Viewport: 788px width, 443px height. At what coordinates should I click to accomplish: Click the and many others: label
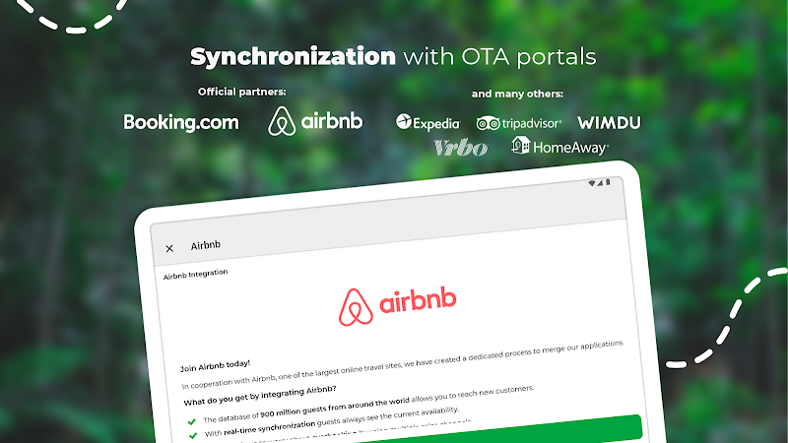517,94
